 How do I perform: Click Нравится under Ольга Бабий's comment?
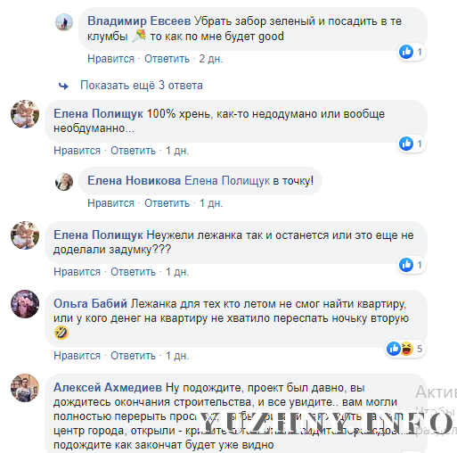[x=77, y=356]
